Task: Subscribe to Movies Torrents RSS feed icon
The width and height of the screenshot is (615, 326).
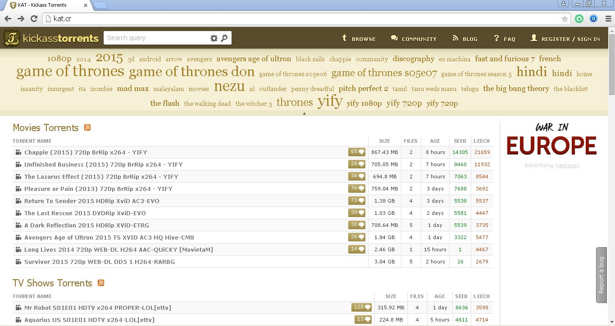Action: tap(87, 127)
